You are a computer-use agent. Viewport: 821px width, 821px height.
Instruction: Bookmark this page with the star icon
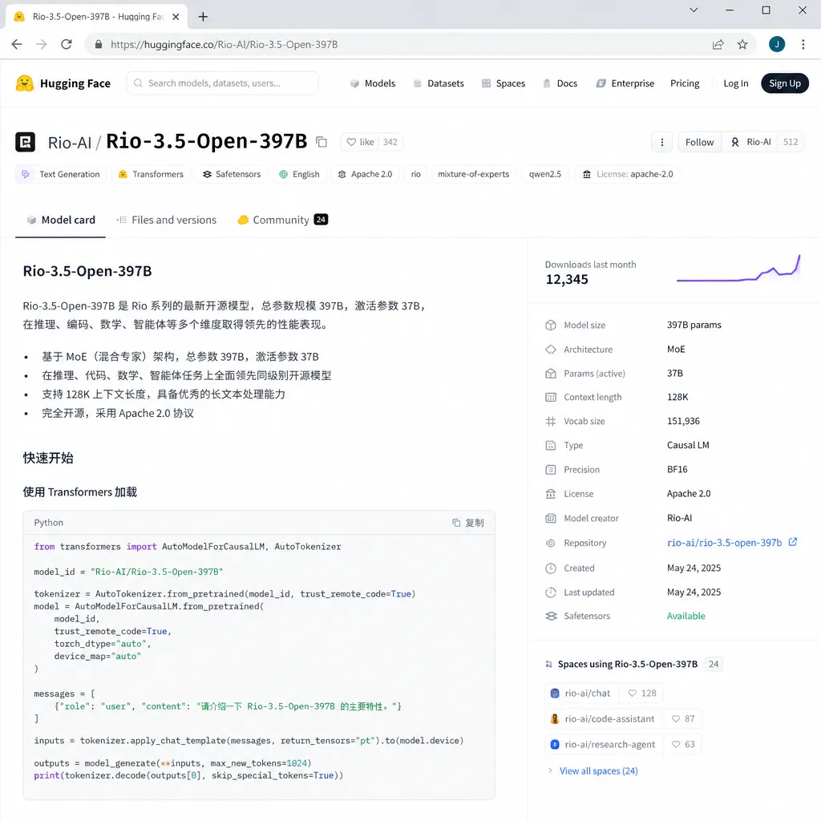(x=742, y=45)
